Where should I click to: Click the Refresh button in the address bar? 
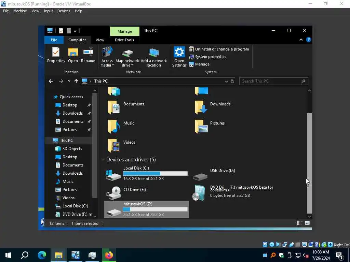[232, 81]
